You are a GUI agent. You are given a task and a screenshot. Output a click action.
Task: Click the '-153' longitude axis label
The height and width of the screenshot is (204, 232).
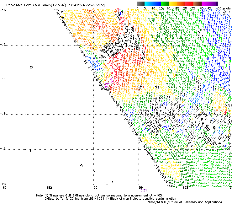click(184, 188)
